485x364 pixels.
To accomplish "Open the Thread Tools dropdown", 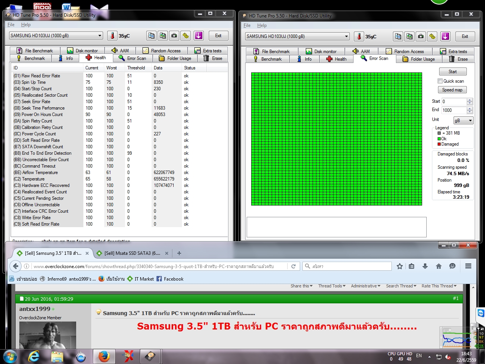I will coord(332,286).
